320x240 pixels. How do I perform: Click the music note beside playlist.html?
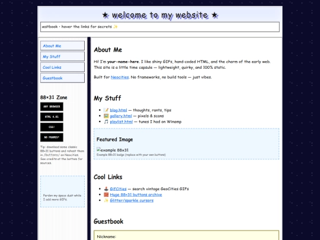[x=106, y=121]
